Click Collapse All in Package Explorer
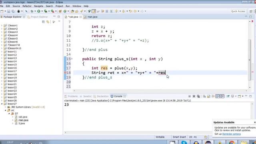The image size is (256, 144). tap(43, 22)
